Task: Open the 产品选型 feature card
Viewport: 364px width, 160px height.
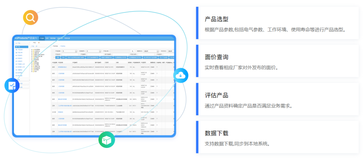Action: [277, 23]
